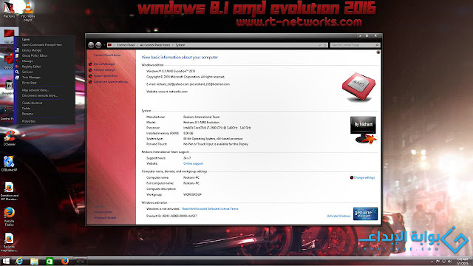Open Control Panel Home link
The width and height of the screenshot is (473, 266).
pos(107,55)
